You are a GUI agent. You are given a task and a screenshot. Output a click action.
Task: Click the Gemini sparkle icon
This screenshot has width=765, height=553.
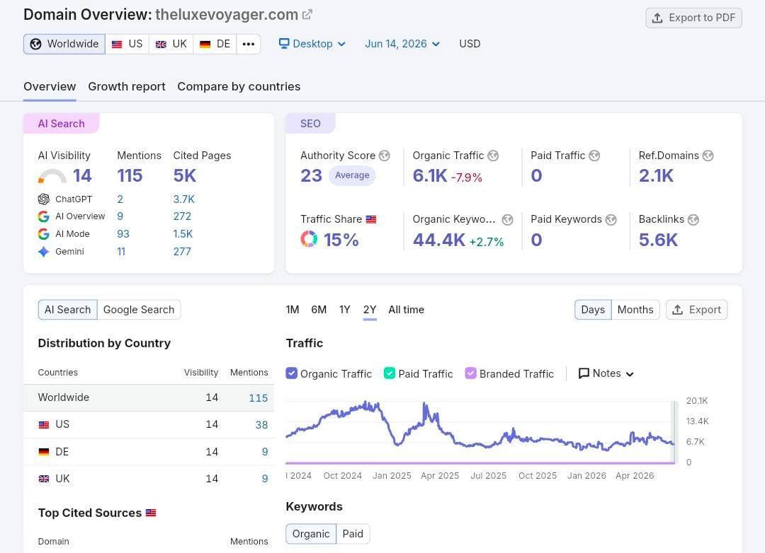44,252
